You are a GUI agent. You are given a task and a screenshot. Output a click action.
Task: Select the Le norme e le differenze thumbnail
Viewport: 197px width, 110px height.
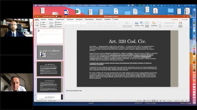(50, 53)
